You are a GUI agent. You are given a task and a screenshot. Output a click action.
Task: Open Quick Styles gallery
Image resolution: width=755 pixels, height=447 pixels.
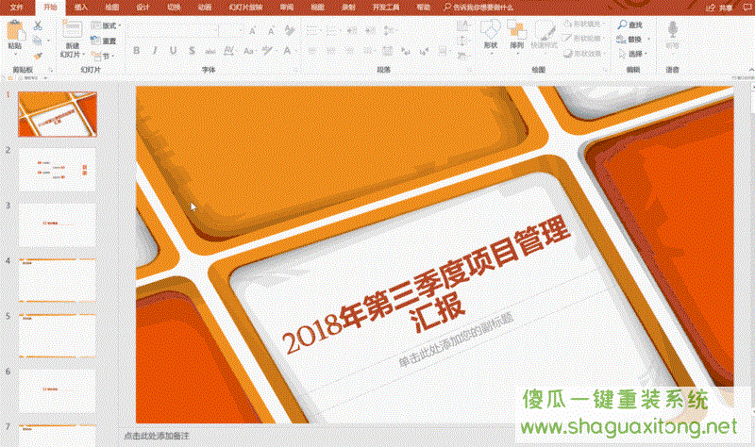(x=545, y=35)
